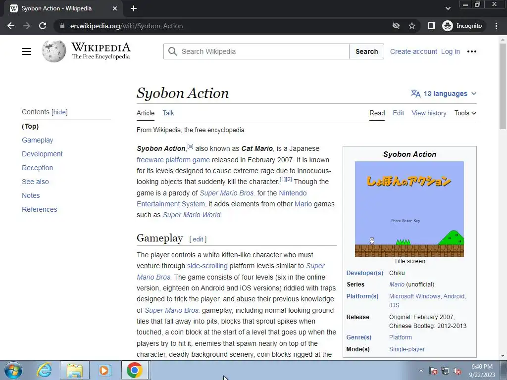Open the View history tab

[x=429, y=113]
